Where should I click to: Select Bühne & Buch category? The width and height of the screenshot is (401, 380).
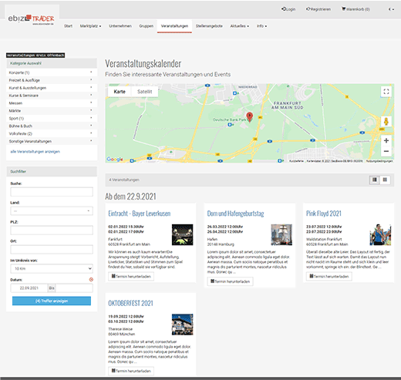pyautogui.click(x=52, y=126)
